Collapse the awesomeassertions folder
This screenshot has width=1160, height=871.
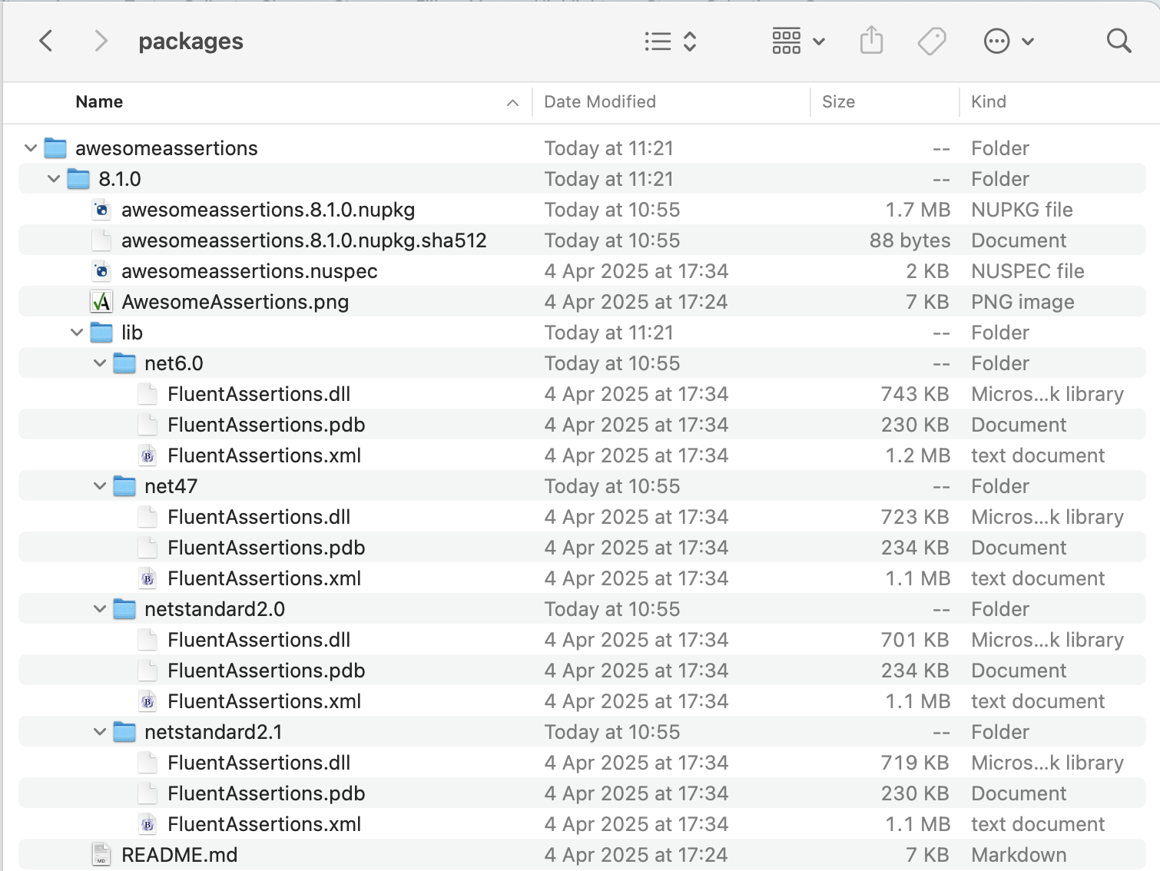tap(30, 147)
